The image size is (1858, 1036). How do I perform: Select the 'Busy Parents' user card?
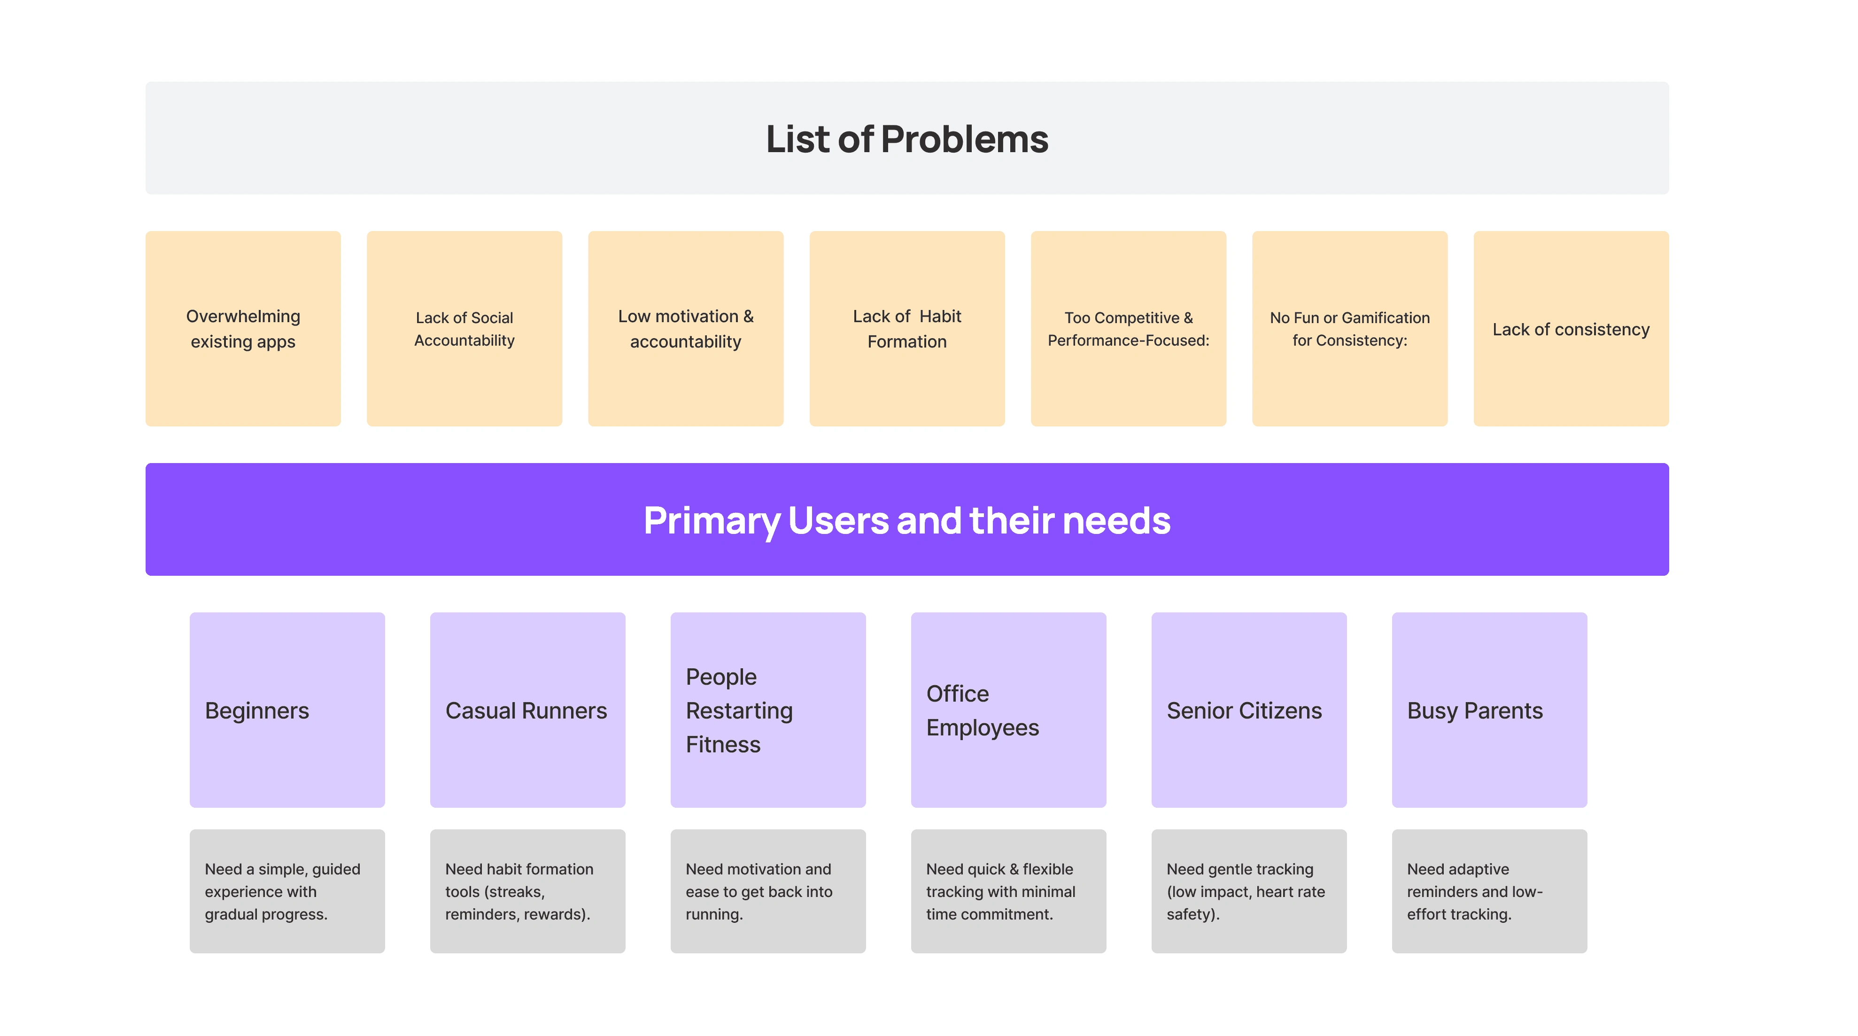coord(1489,710)
